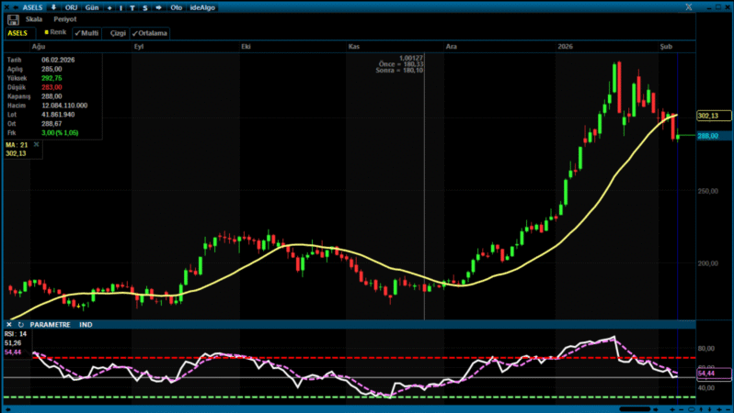
Task: Refresh the RSI indicator panel
Action: (x=19, y=324)
